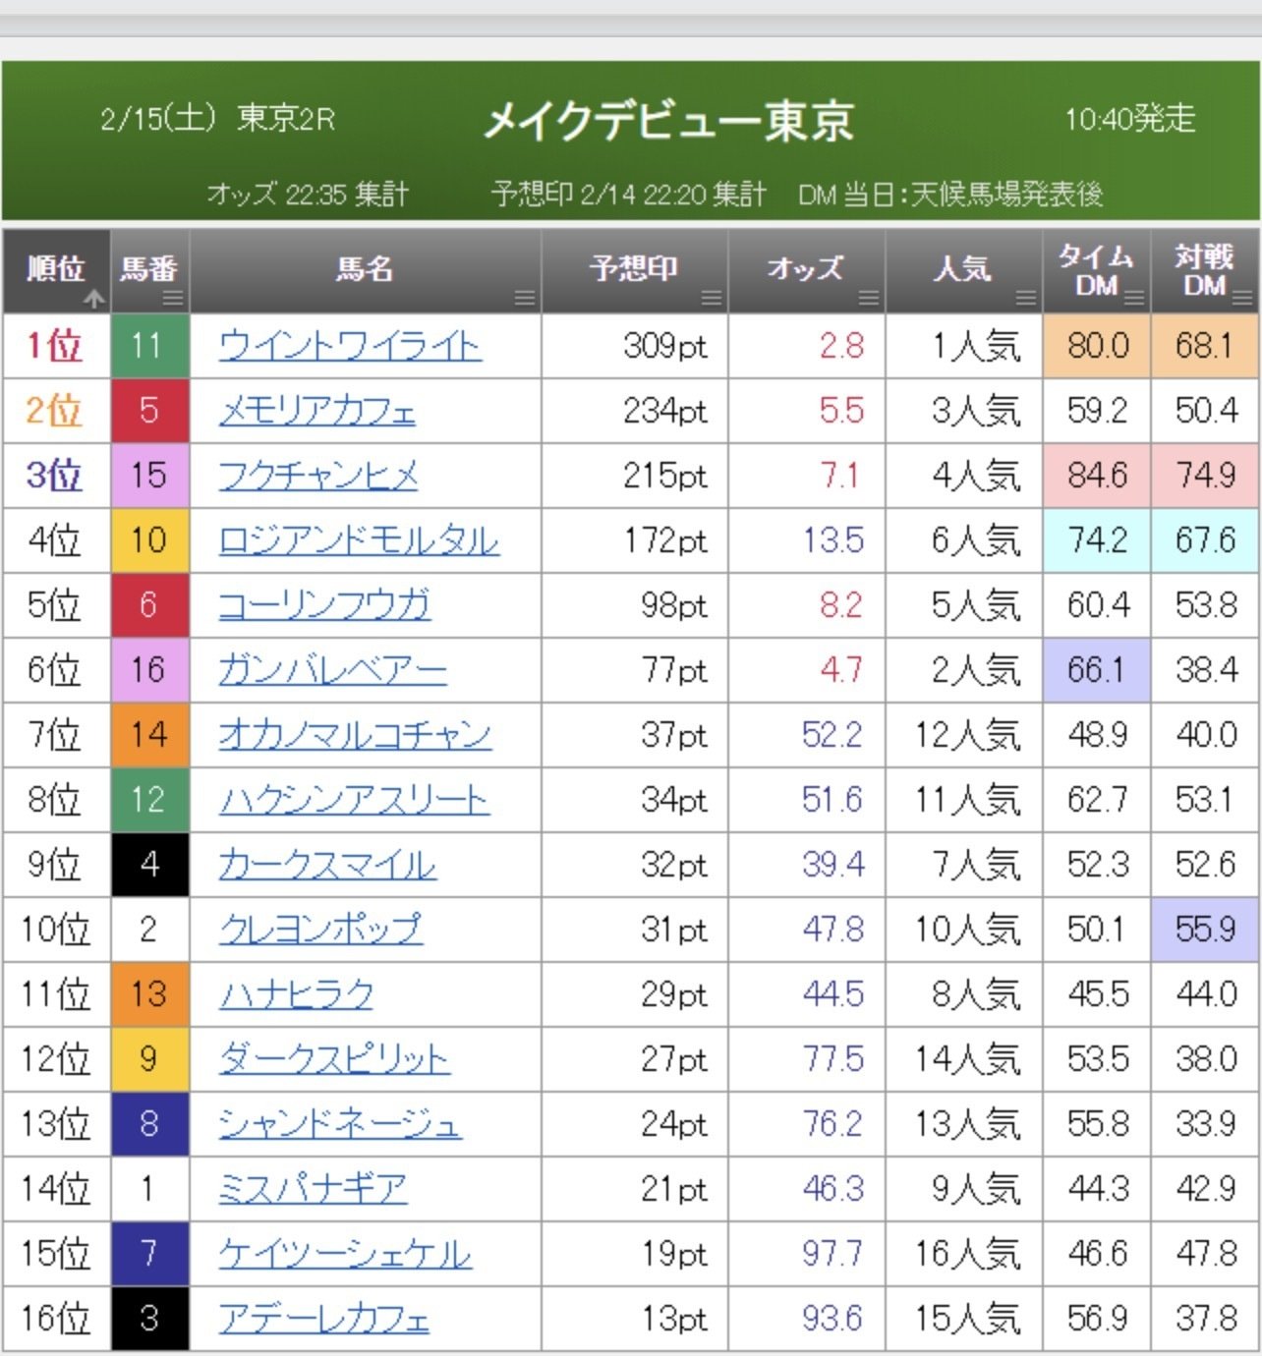Open horse link メモリアカフェ
Screen dimensions: 1262x1356
(317, 411)
